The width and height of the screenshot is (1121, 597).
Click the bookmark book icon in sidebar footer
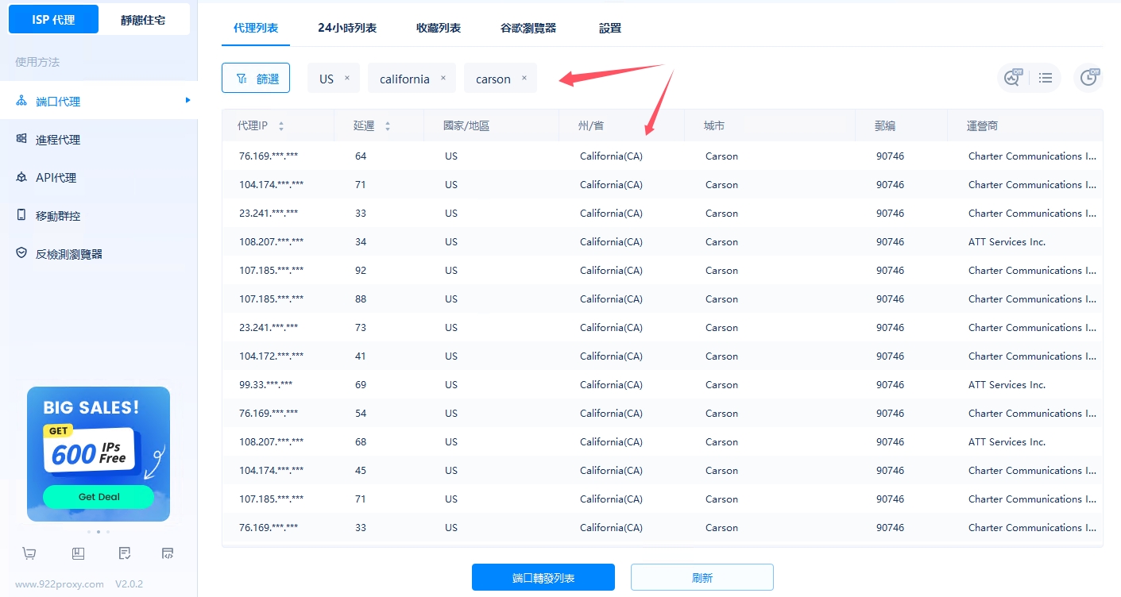tap(78, 553)
